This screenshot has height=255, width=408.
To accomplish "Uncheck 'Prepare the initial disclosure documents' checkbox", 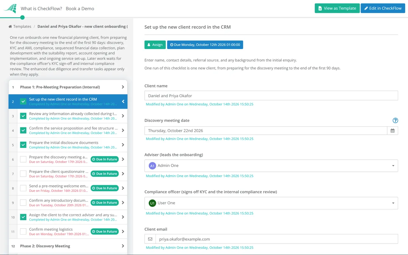I will click(23, 145).
